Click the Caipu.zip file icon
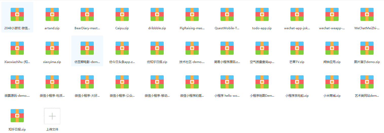This screenshot has width=384, height=133. [x=122, y=14]
